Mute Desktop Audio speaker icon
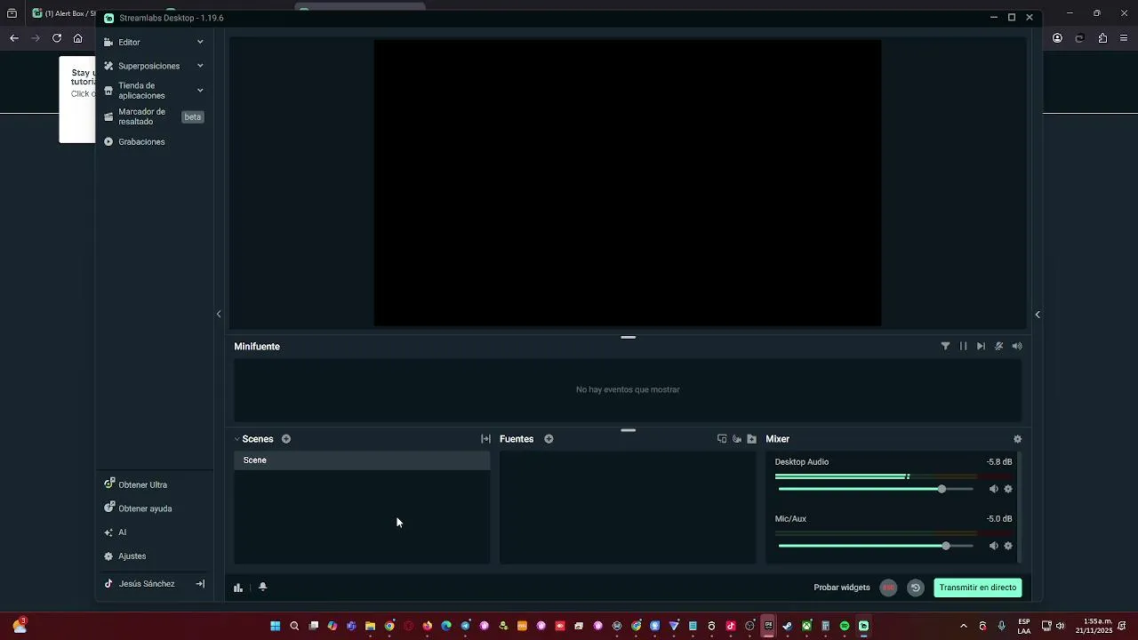 coord(994,489)
